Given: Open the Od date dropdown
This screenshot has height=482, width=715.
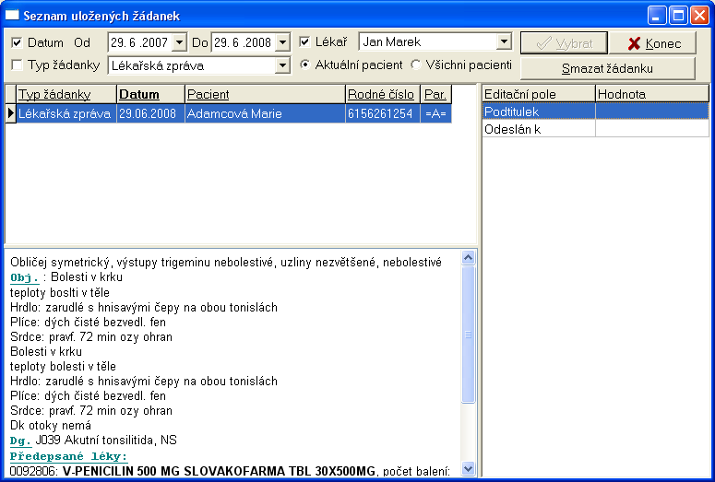Looking at the screenshot, I should click(x=179, y=42).
